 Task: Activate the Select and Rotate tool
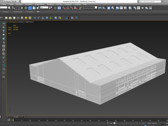click(30, 8)
